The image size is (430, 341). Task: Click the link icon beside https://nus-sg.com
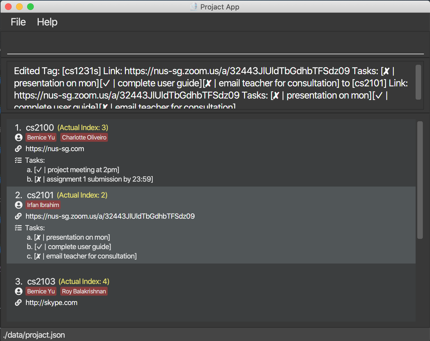click(18, 149)
